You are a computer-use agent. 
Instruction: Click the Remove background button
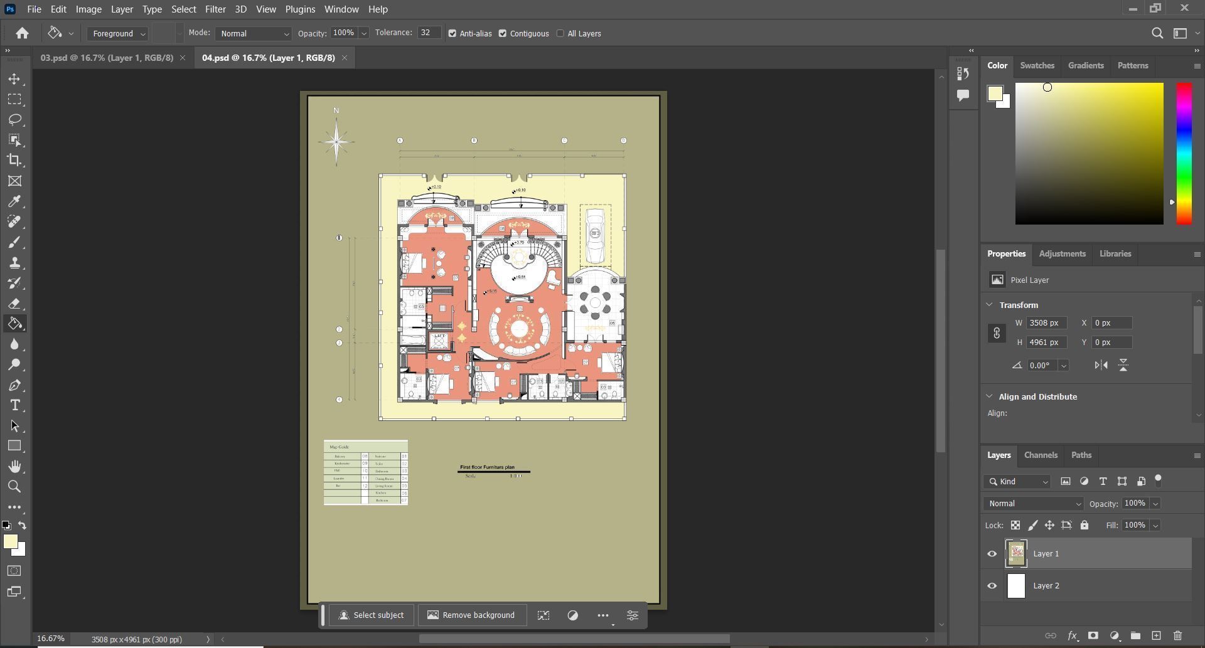tap(471, 615)
